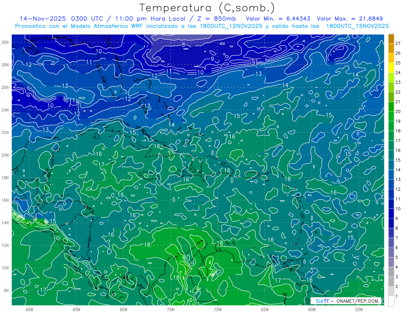Click the '8' contour label on the map

183,45
